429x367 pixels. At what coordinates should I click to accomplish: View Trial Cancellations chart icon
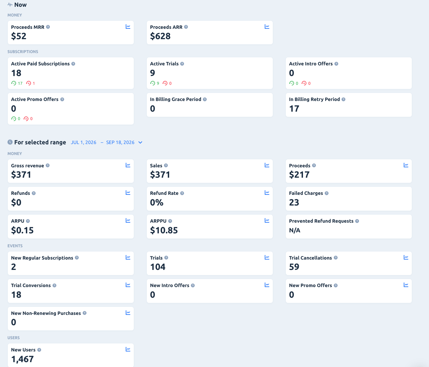pyautogui.click(x=406, y=257)
